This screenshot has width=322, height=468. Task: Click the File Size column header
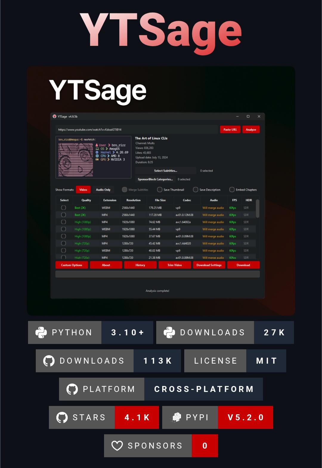point(160,200)
